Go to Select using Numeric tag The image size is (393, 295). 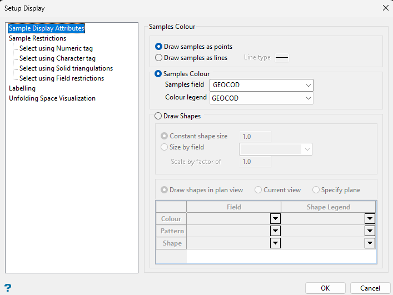point(56,48)
